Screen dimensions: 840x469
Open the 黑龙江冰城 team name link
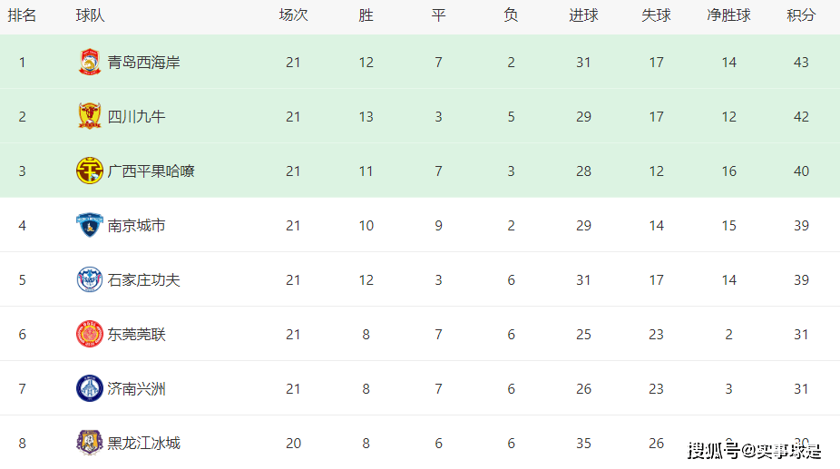pyautogui.click(x=143, y=444)
